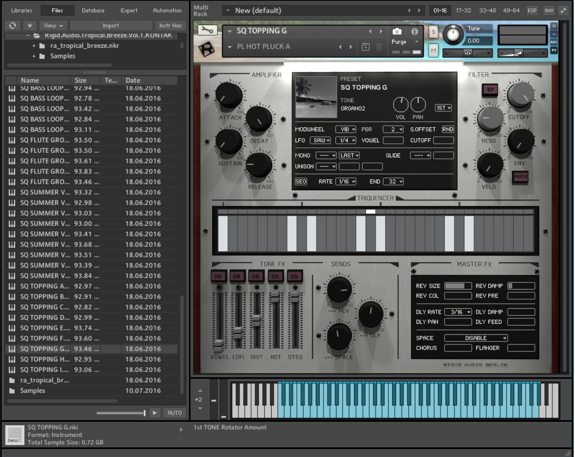This screenshot has width=575, height=457.
Task: Toggle the ON button above the VOWEL fader
Action: tap(218, 276)
